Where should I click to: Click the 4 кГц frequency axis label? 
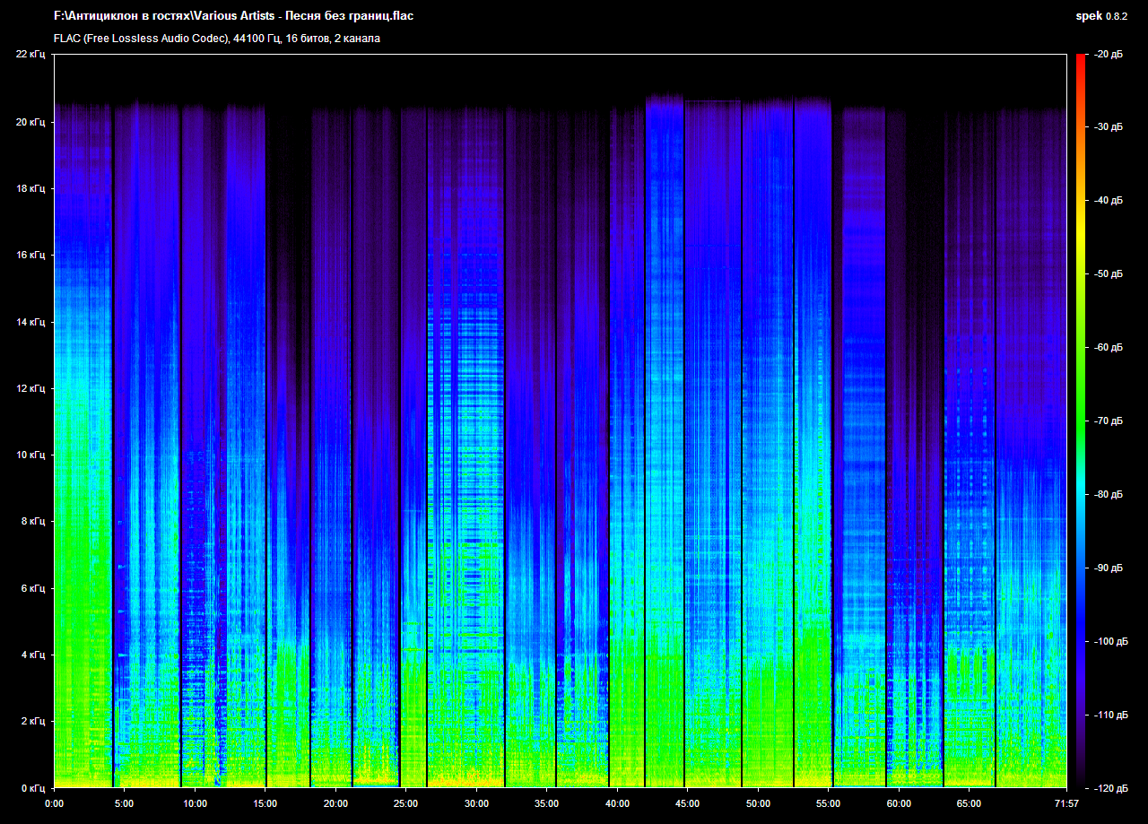(32, 655)
